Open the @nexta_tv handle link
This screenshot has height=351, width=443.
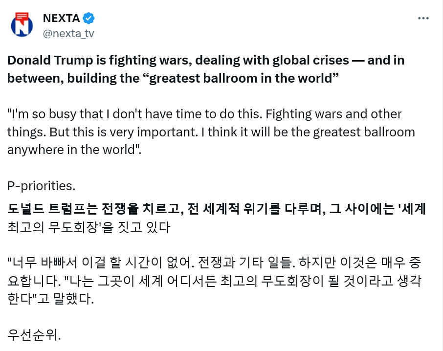tap(68, 33)
